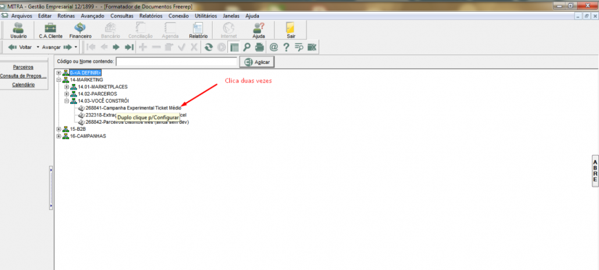The image size is (599, 270).
Task: Select 268841-Campanha Experimental Ticket Médio item
Action: tap(133, 108)
